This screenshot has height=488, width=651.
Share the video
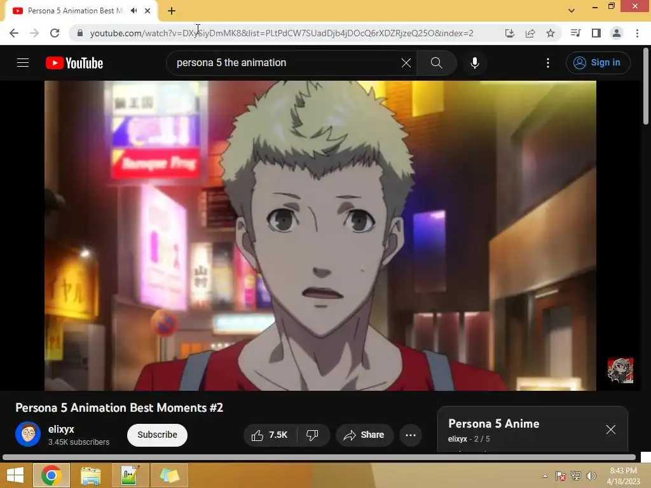364,435
